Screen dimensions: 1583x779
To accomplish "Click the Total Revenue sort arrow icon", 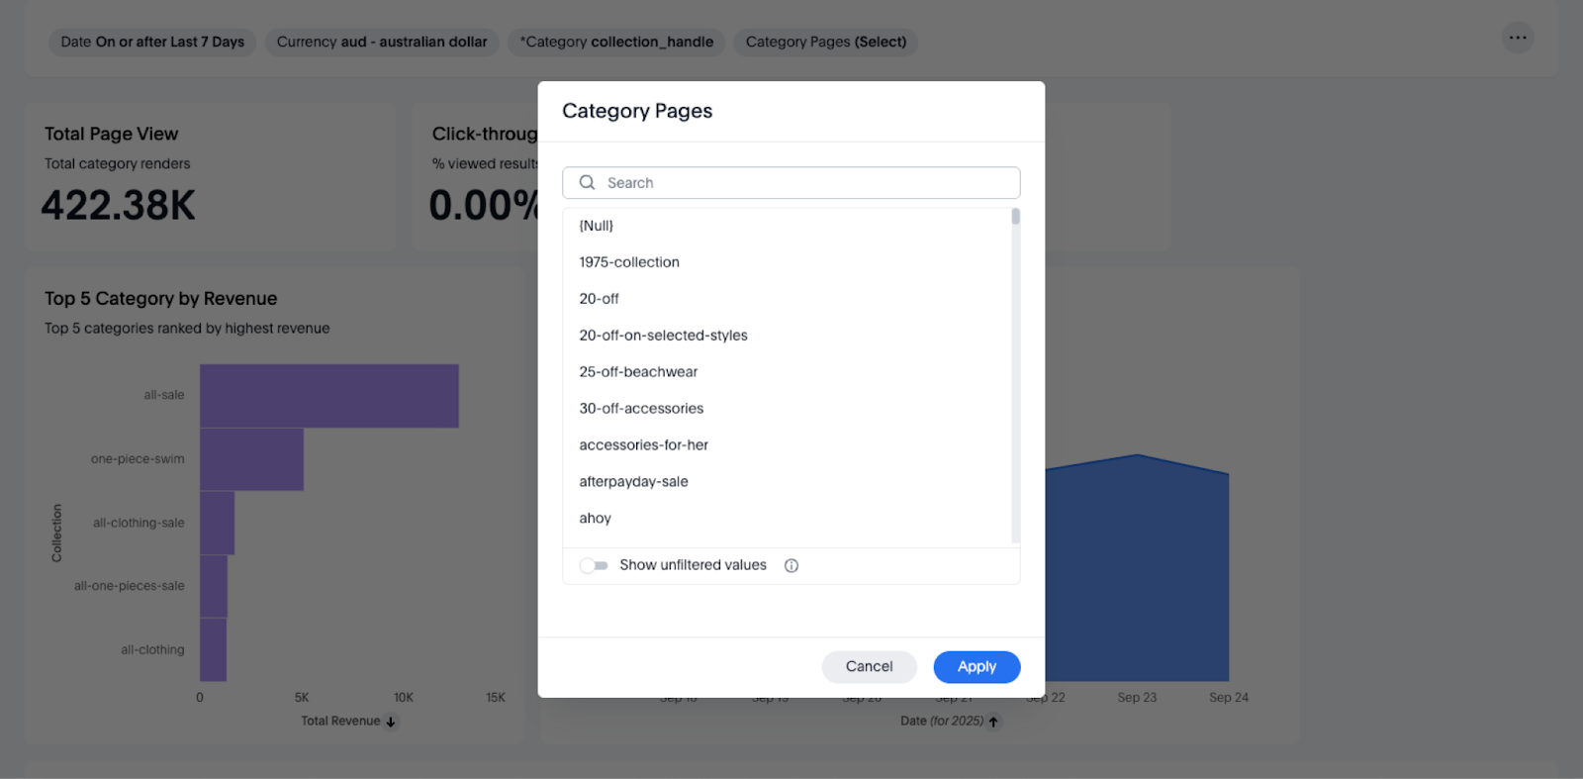I will pos(391,722).
